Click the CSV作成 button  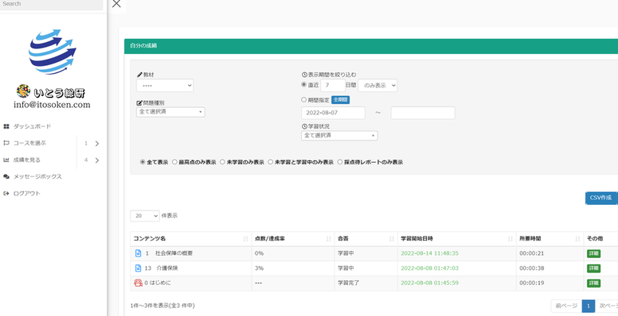(601, 198)
